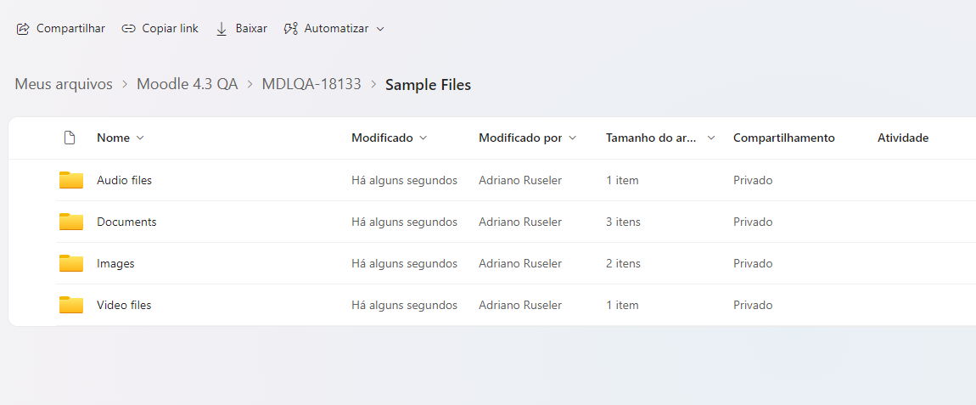The width and height of the screenshot is (976, 405).
Task: Navigate to Moodle 4.3 QA breadcrumb
Action: pyautogui.click(x=188, y=84)
